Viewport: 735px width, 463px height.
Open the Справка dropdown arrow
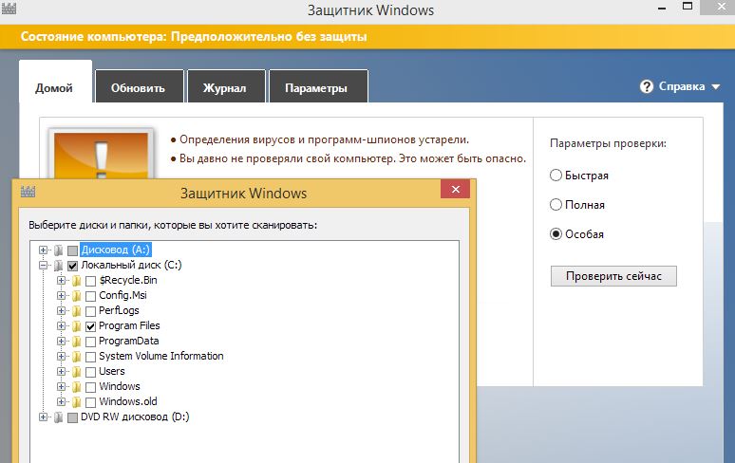coord(715,87)
